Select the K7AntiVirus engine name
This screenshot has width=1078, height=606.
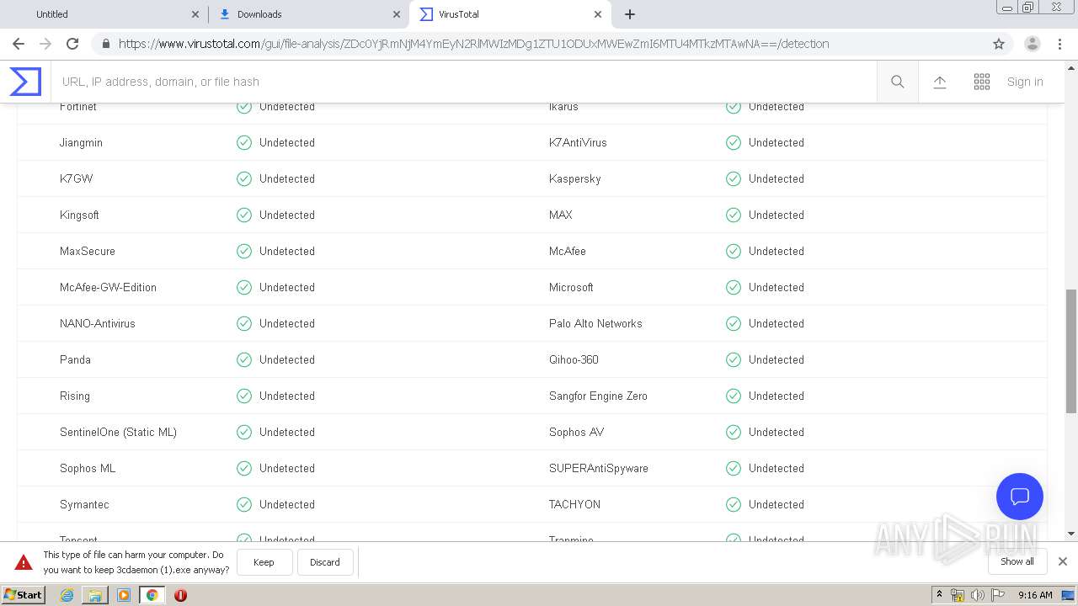[x=578, y=142]
